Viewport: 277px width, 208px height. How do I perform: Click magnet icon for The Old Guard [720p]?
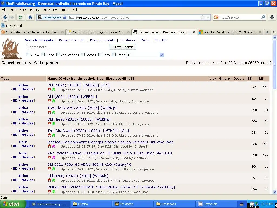pos(50,112)
